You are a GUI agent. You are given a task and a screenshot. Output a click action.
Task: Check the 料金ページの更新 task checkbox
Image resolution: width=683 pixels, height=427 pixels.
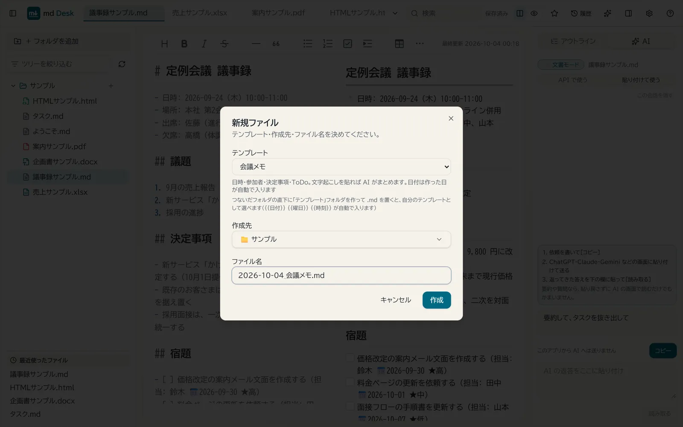click(350, 383)
